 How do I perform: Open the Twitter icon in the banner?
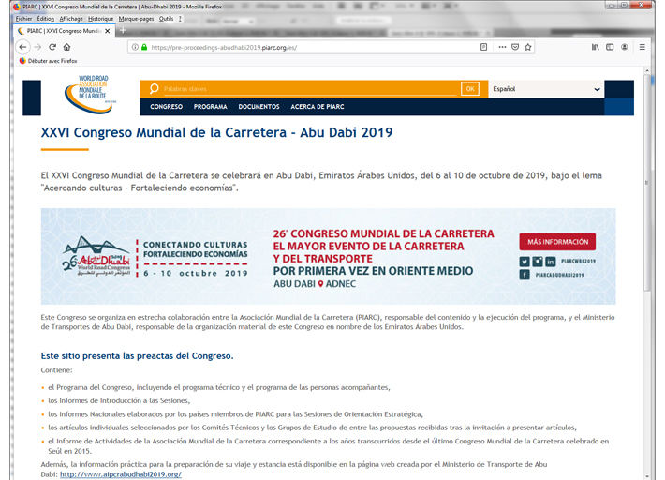(525, 262)
